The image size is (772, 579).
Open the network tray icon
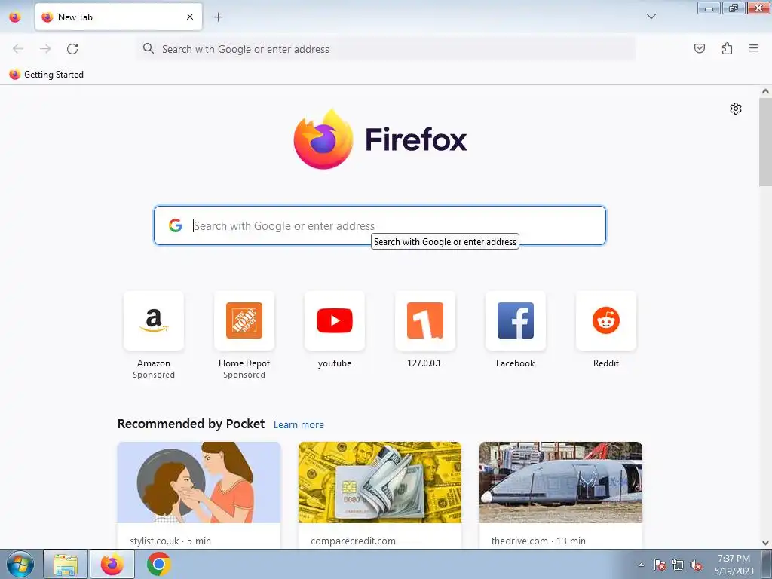[678, 565]
